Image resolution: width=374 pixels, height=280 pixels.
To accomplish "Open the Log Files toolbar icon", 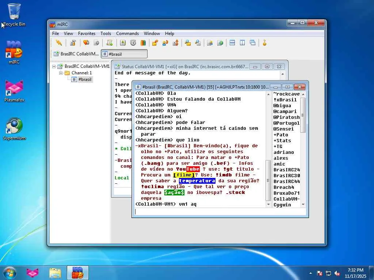I will tap(198, 43).
